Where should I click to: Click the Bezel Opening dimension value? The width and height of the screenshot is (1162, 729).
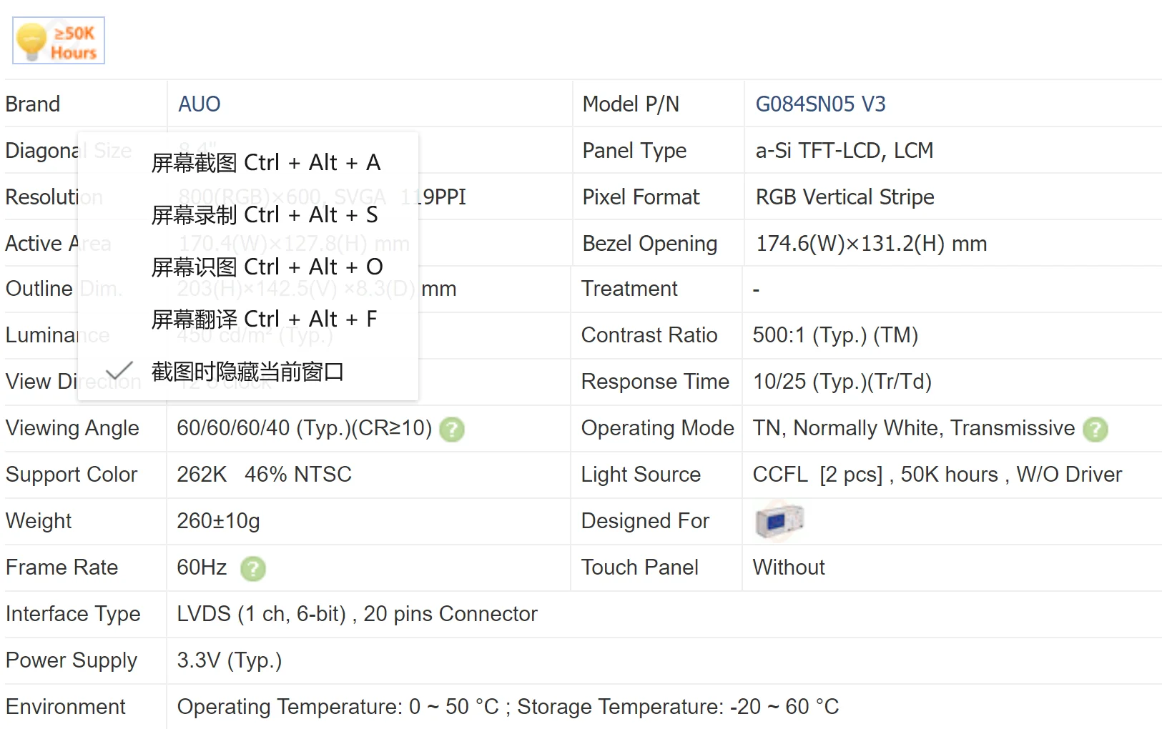[x=871, y=244]
